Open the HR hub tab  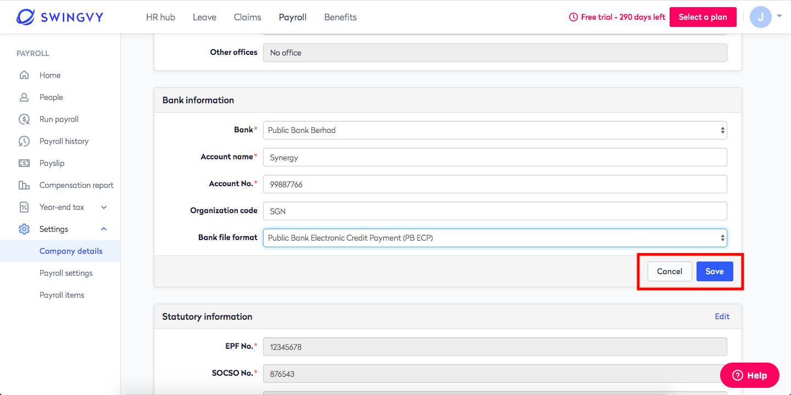click(160, 17)
